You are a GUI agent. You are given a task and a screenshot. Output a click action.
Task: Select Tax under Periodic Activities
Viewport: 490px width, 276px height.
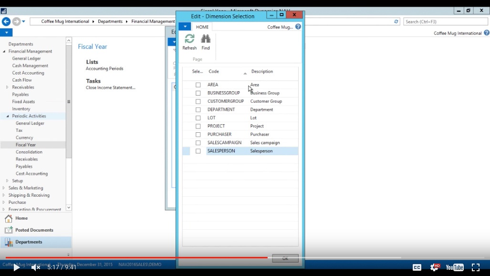click(19, 130)
